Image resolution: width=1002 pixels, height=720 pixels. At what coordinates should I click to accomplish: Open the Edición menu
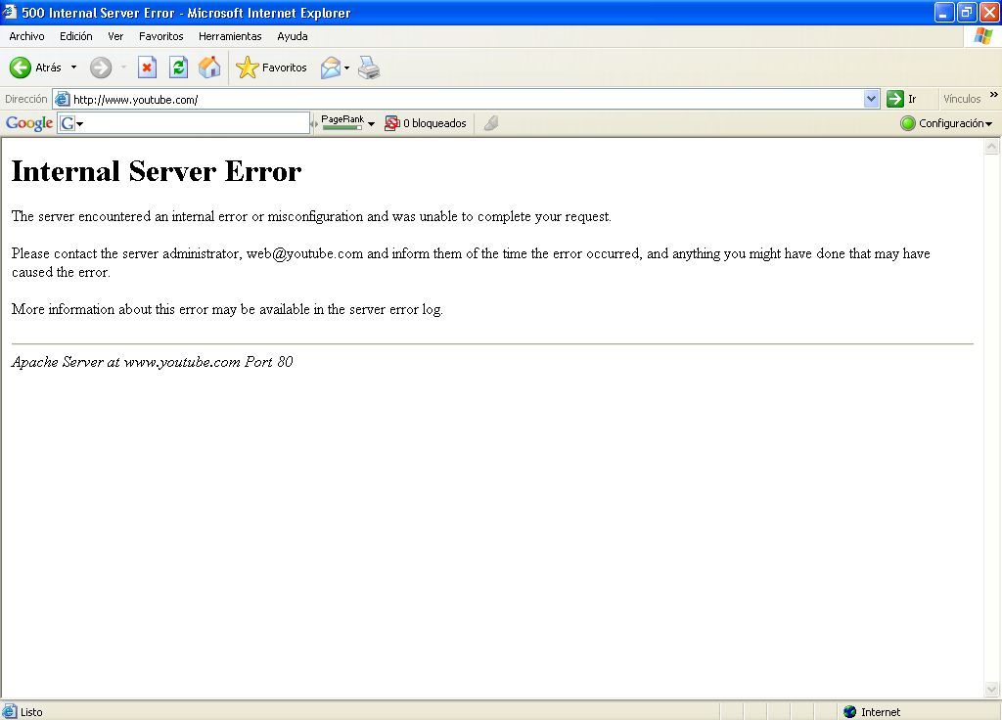[76, 36]
